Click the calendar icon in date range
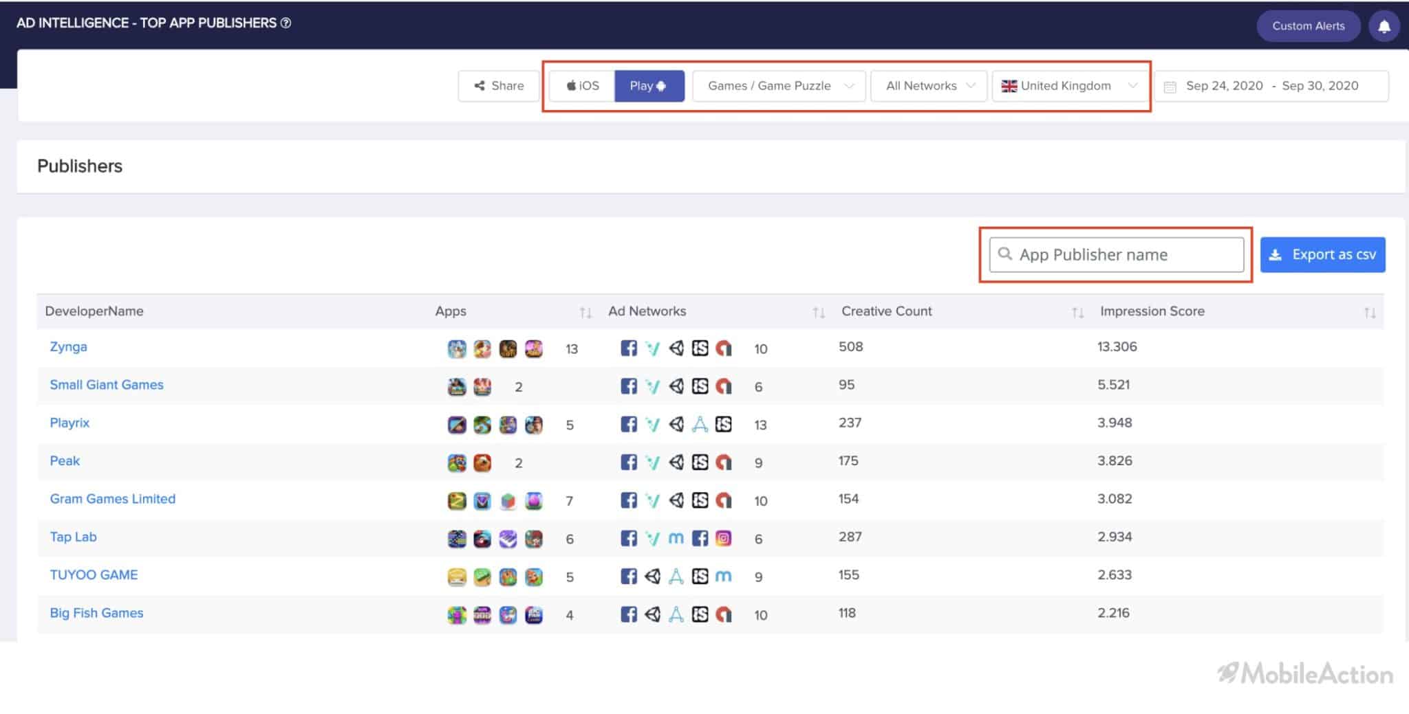This screenshot has width=1409, height=714. [1170, 87]
